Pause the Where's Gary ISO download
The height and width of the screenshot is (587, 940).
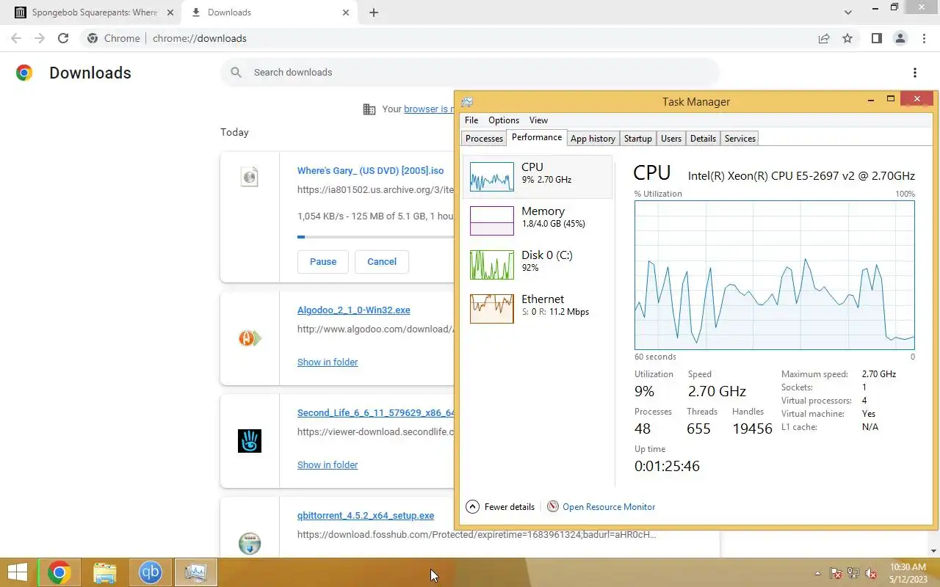click(323, 262)
